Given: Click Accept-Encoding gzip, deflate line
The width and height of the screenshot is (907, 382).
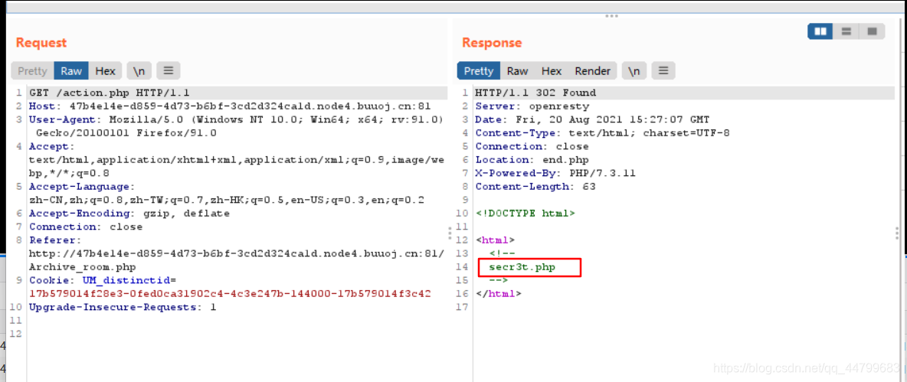Looking at the screenshot, I should tap(129, 214).
